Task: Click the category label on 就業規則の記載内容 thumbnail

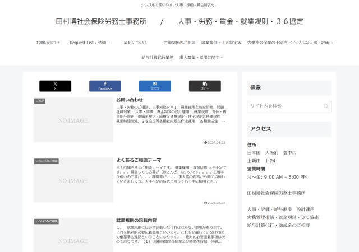Action: tap(47, 221)
